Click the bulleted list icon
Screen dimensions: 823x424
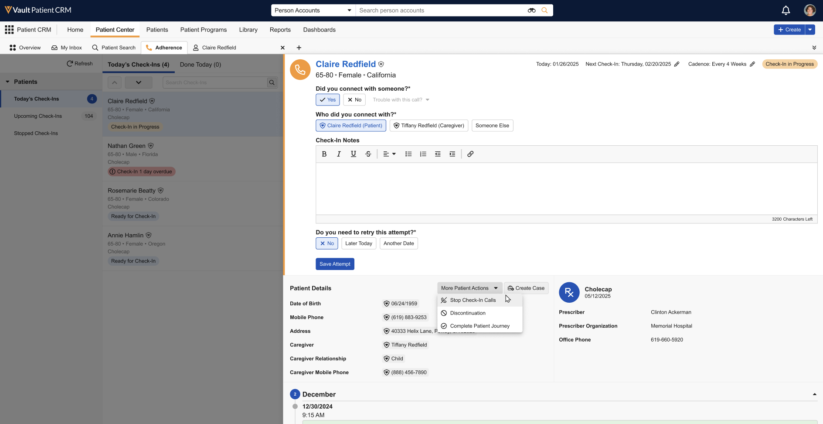[408, 154]
